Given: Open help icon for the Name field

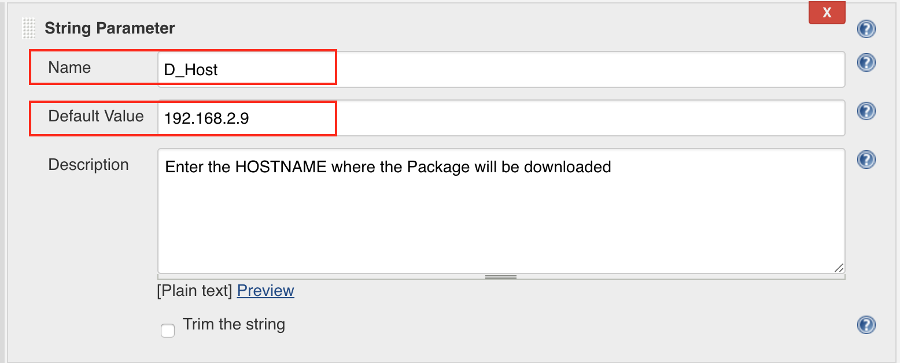Looking at the screenshot, I should pos(866,62).
